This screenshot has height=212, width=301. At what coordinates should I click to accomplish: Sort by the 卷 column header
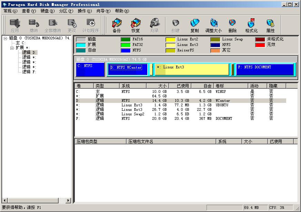pos(84,86)
